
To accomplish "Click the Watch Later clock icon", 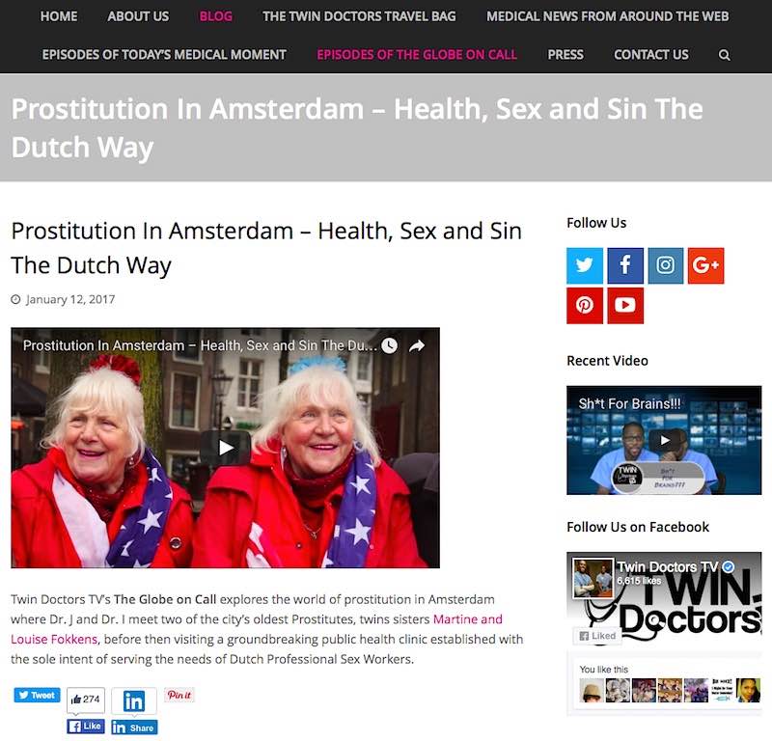I will tap(389, 345).
